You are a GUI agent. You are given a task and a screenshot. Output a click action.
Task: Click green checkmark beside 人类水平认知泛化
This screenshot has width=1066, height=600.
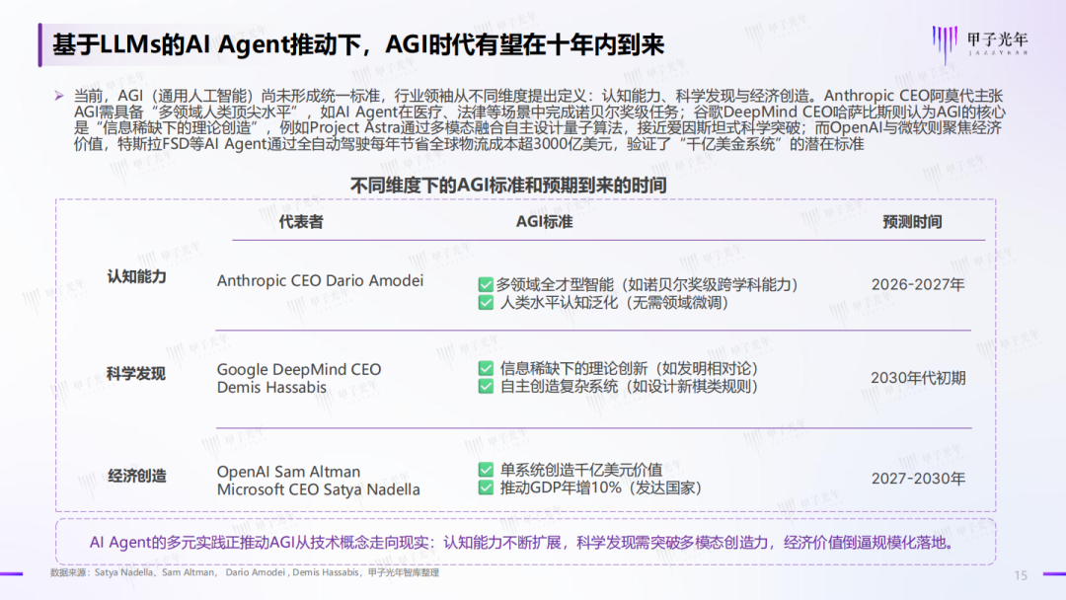point(486,302)
